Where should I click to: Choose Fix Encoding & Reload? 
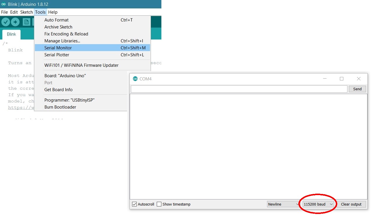pyautogui.click(x=92, y=34)
